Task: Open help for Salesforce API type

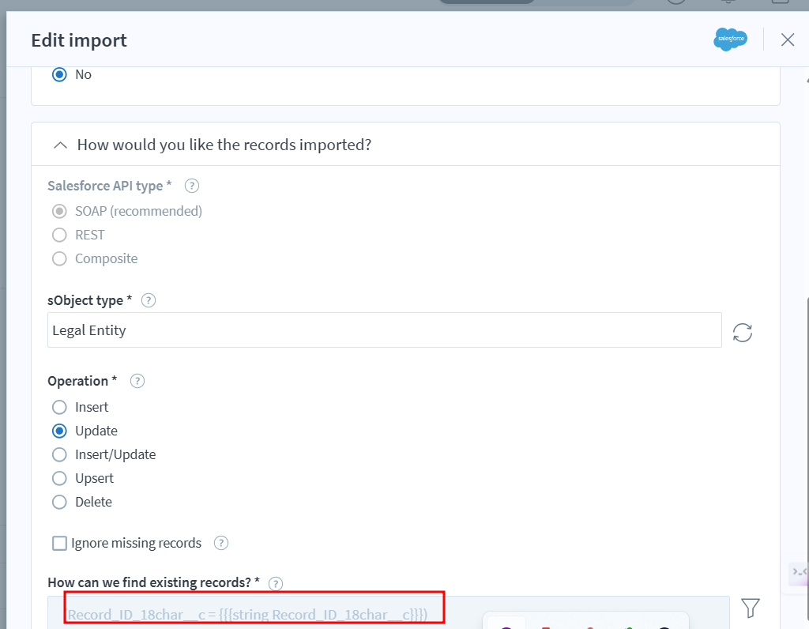Action: point(191,186)
